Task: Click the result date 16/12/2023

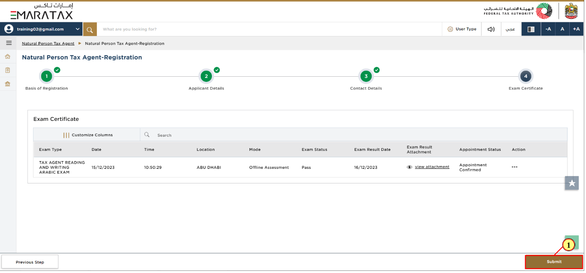Action: click(x=366, y=168)
